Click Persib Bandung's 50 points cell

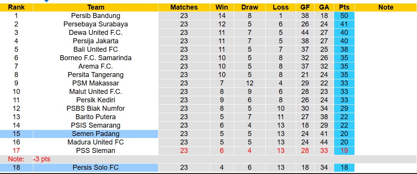344,16
